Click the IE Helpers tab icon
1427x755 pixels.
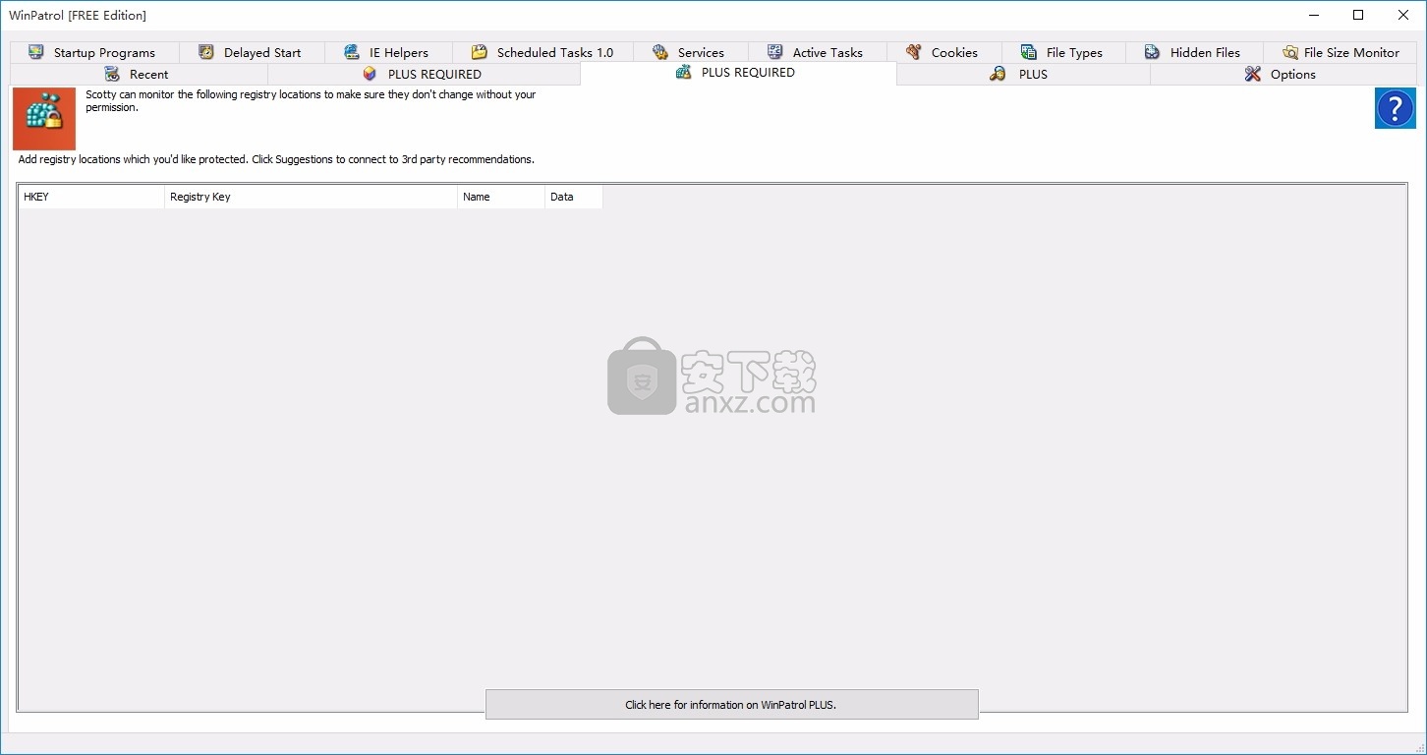(x=352, y=52)
